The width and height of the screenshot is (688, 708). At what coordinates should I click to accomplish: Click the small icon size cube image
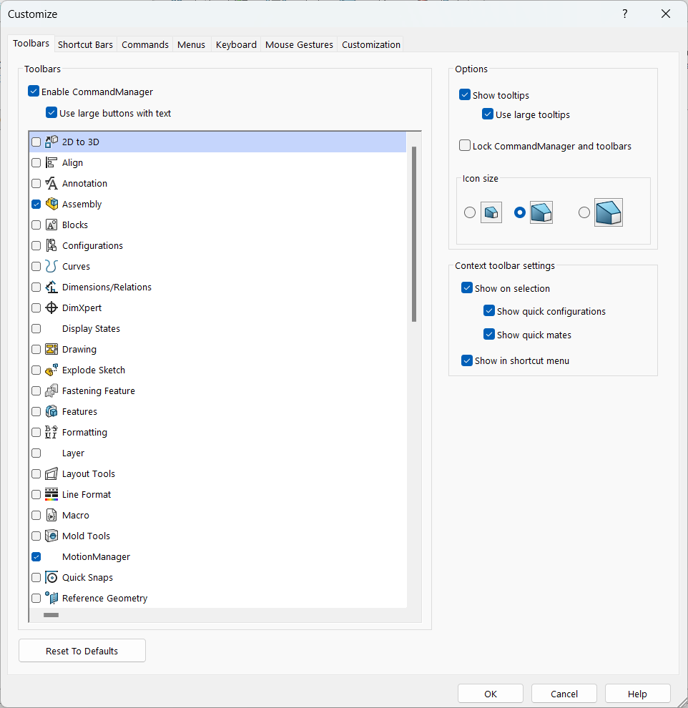(x=491, y=212)
